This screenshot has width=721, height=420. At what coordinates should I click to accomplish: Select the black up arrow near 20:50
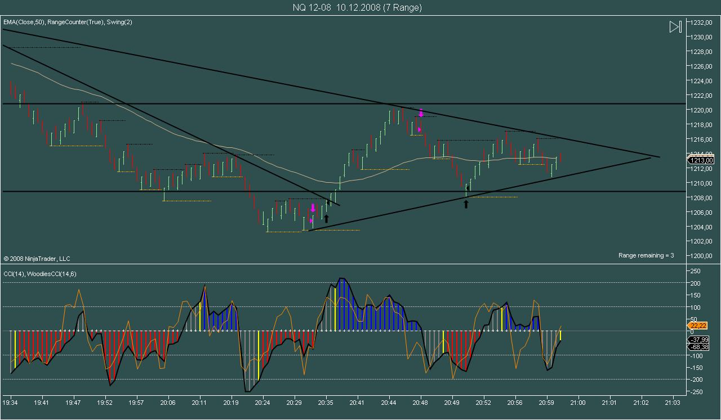click(466, 204)
